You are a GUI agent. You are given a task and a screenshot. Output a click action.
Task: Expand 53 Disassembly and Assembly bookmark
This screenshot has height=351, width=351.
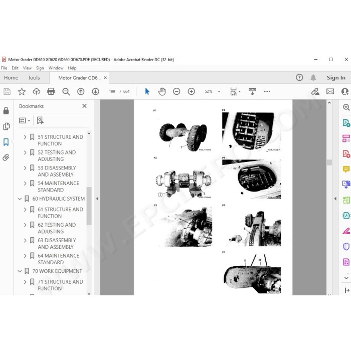25,167
